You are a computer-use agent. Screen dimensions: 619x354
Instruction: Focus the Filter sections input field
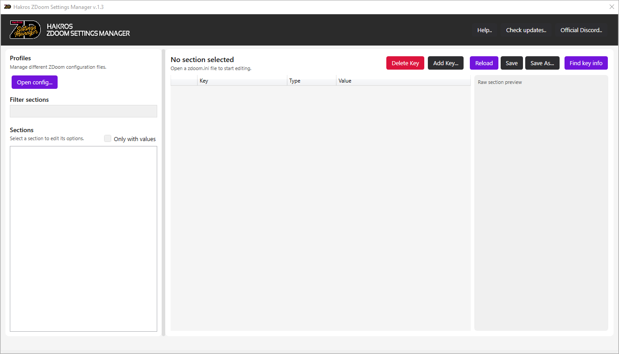[x=84, y=111]
